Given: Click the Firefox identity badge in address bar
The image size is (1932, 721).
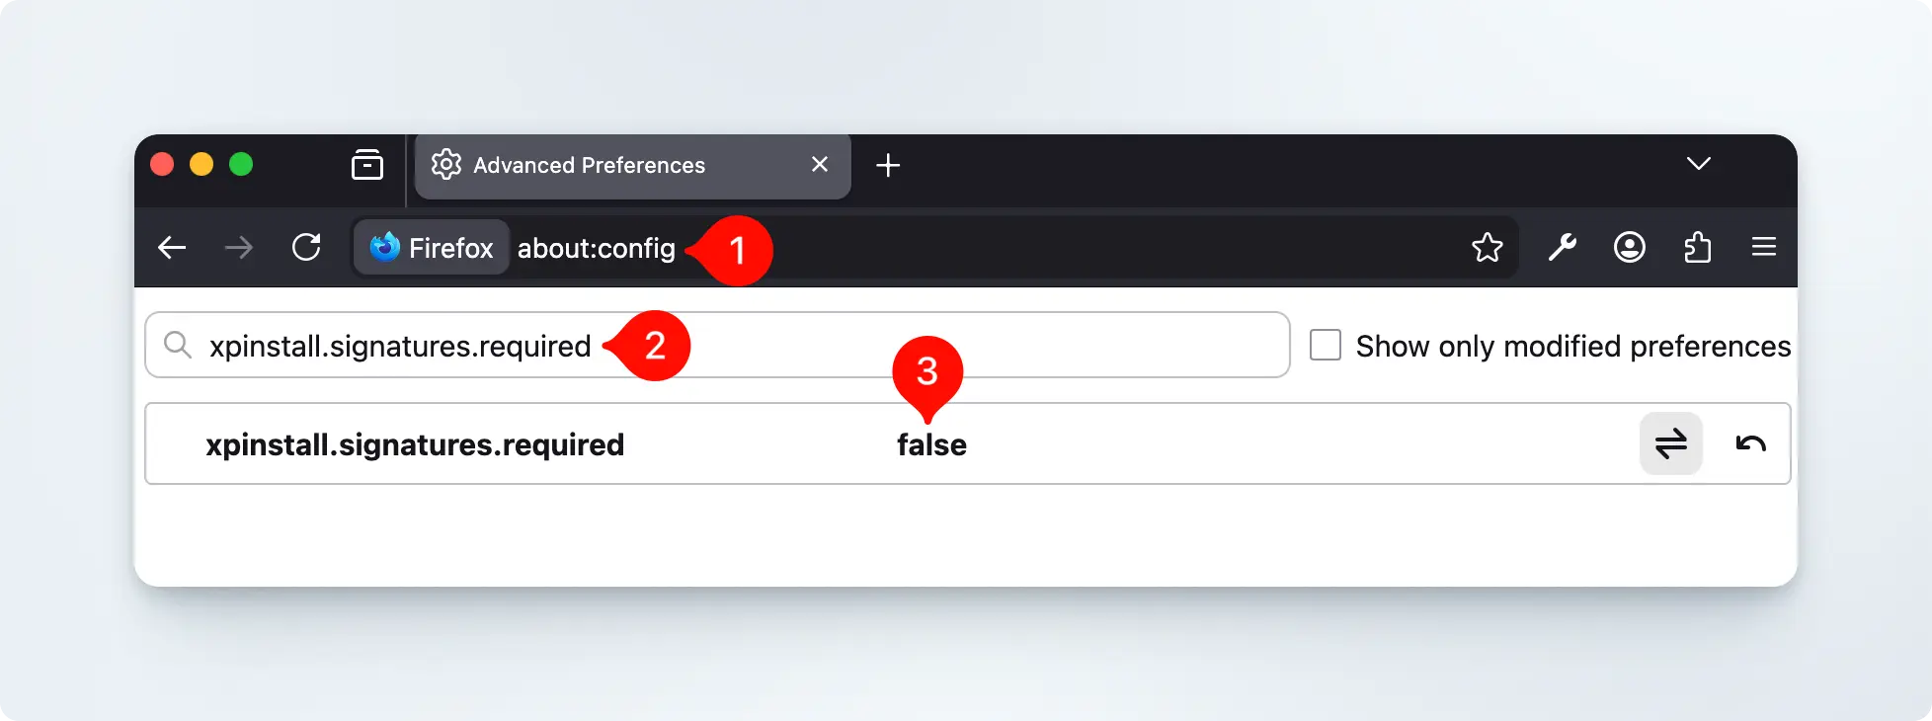Looking at the screenshot, I should pos(432,247).
